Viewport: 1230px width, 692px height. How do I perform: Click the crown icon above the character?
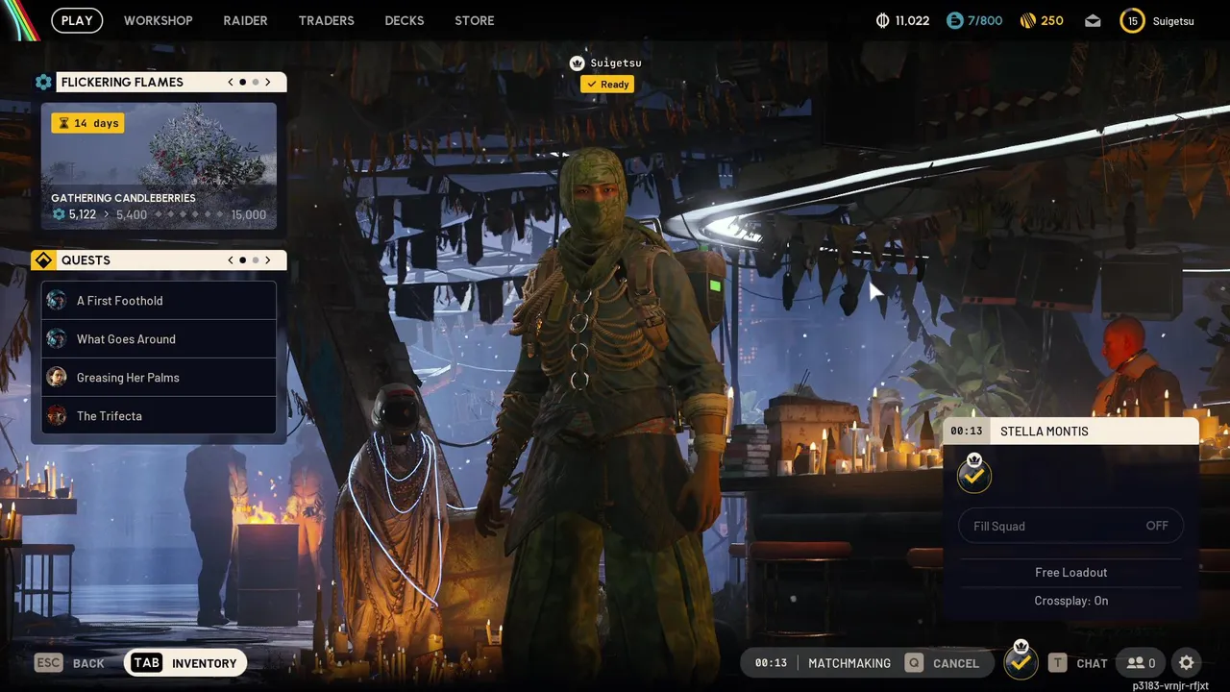click(x=577, y=63)
